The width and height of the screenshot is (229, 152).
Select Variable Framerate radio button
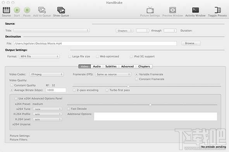[x=136, y=74]
